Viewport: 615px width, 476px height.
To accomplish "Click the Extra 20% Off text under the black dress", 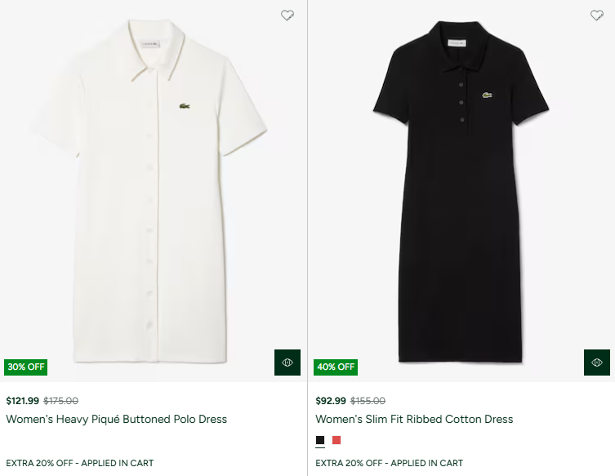I will 389,463.
